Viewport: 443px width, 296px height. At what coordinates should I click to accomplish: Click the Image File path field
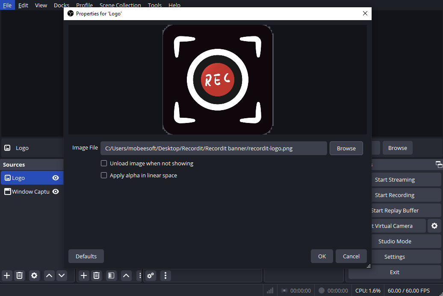click(x=213, y=148)
